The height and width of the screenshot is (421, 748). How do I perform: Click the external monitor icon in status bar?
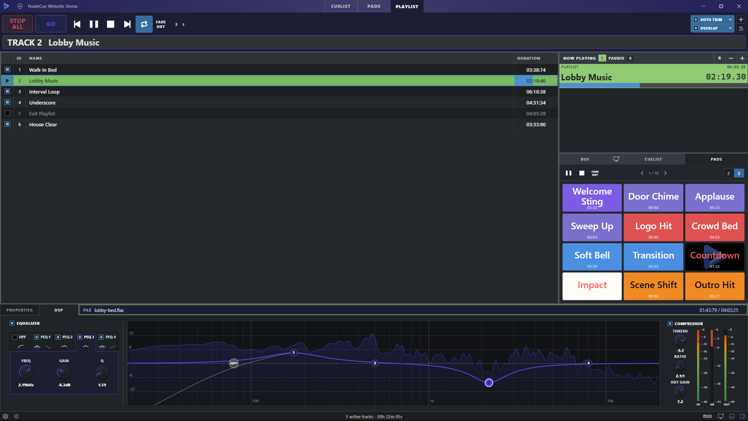(721, 416)
